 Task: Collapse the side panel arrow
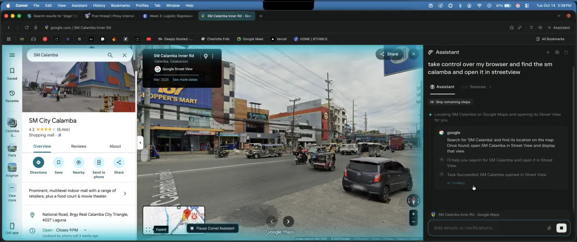tap(140, 143)
